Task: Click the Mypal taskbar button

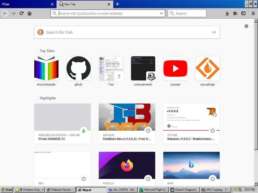Action: [x=91, y=190]
